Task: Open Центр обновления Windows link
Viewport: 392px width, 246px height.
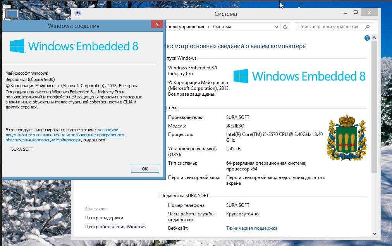Action: (x=115, y=227)
